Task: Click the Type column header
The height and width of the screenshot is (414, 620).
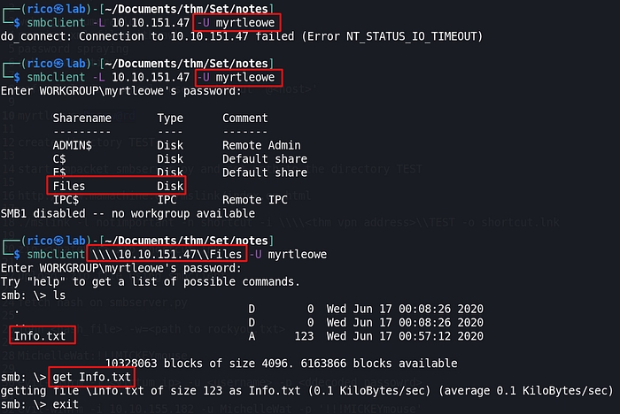Action: pyautogui.click(x=172, y=118)
